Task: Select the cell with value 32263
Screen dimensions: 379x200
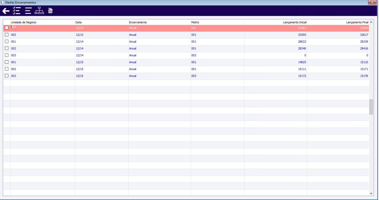Action: (276, 28)
